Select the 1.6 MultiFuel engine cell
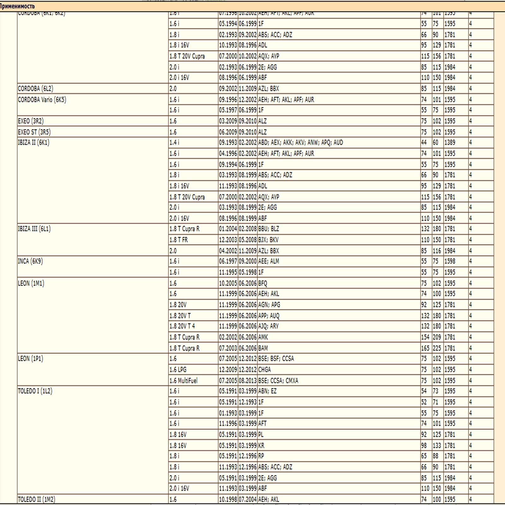Viewport: 505px width, 505px height. coord(183,381)
